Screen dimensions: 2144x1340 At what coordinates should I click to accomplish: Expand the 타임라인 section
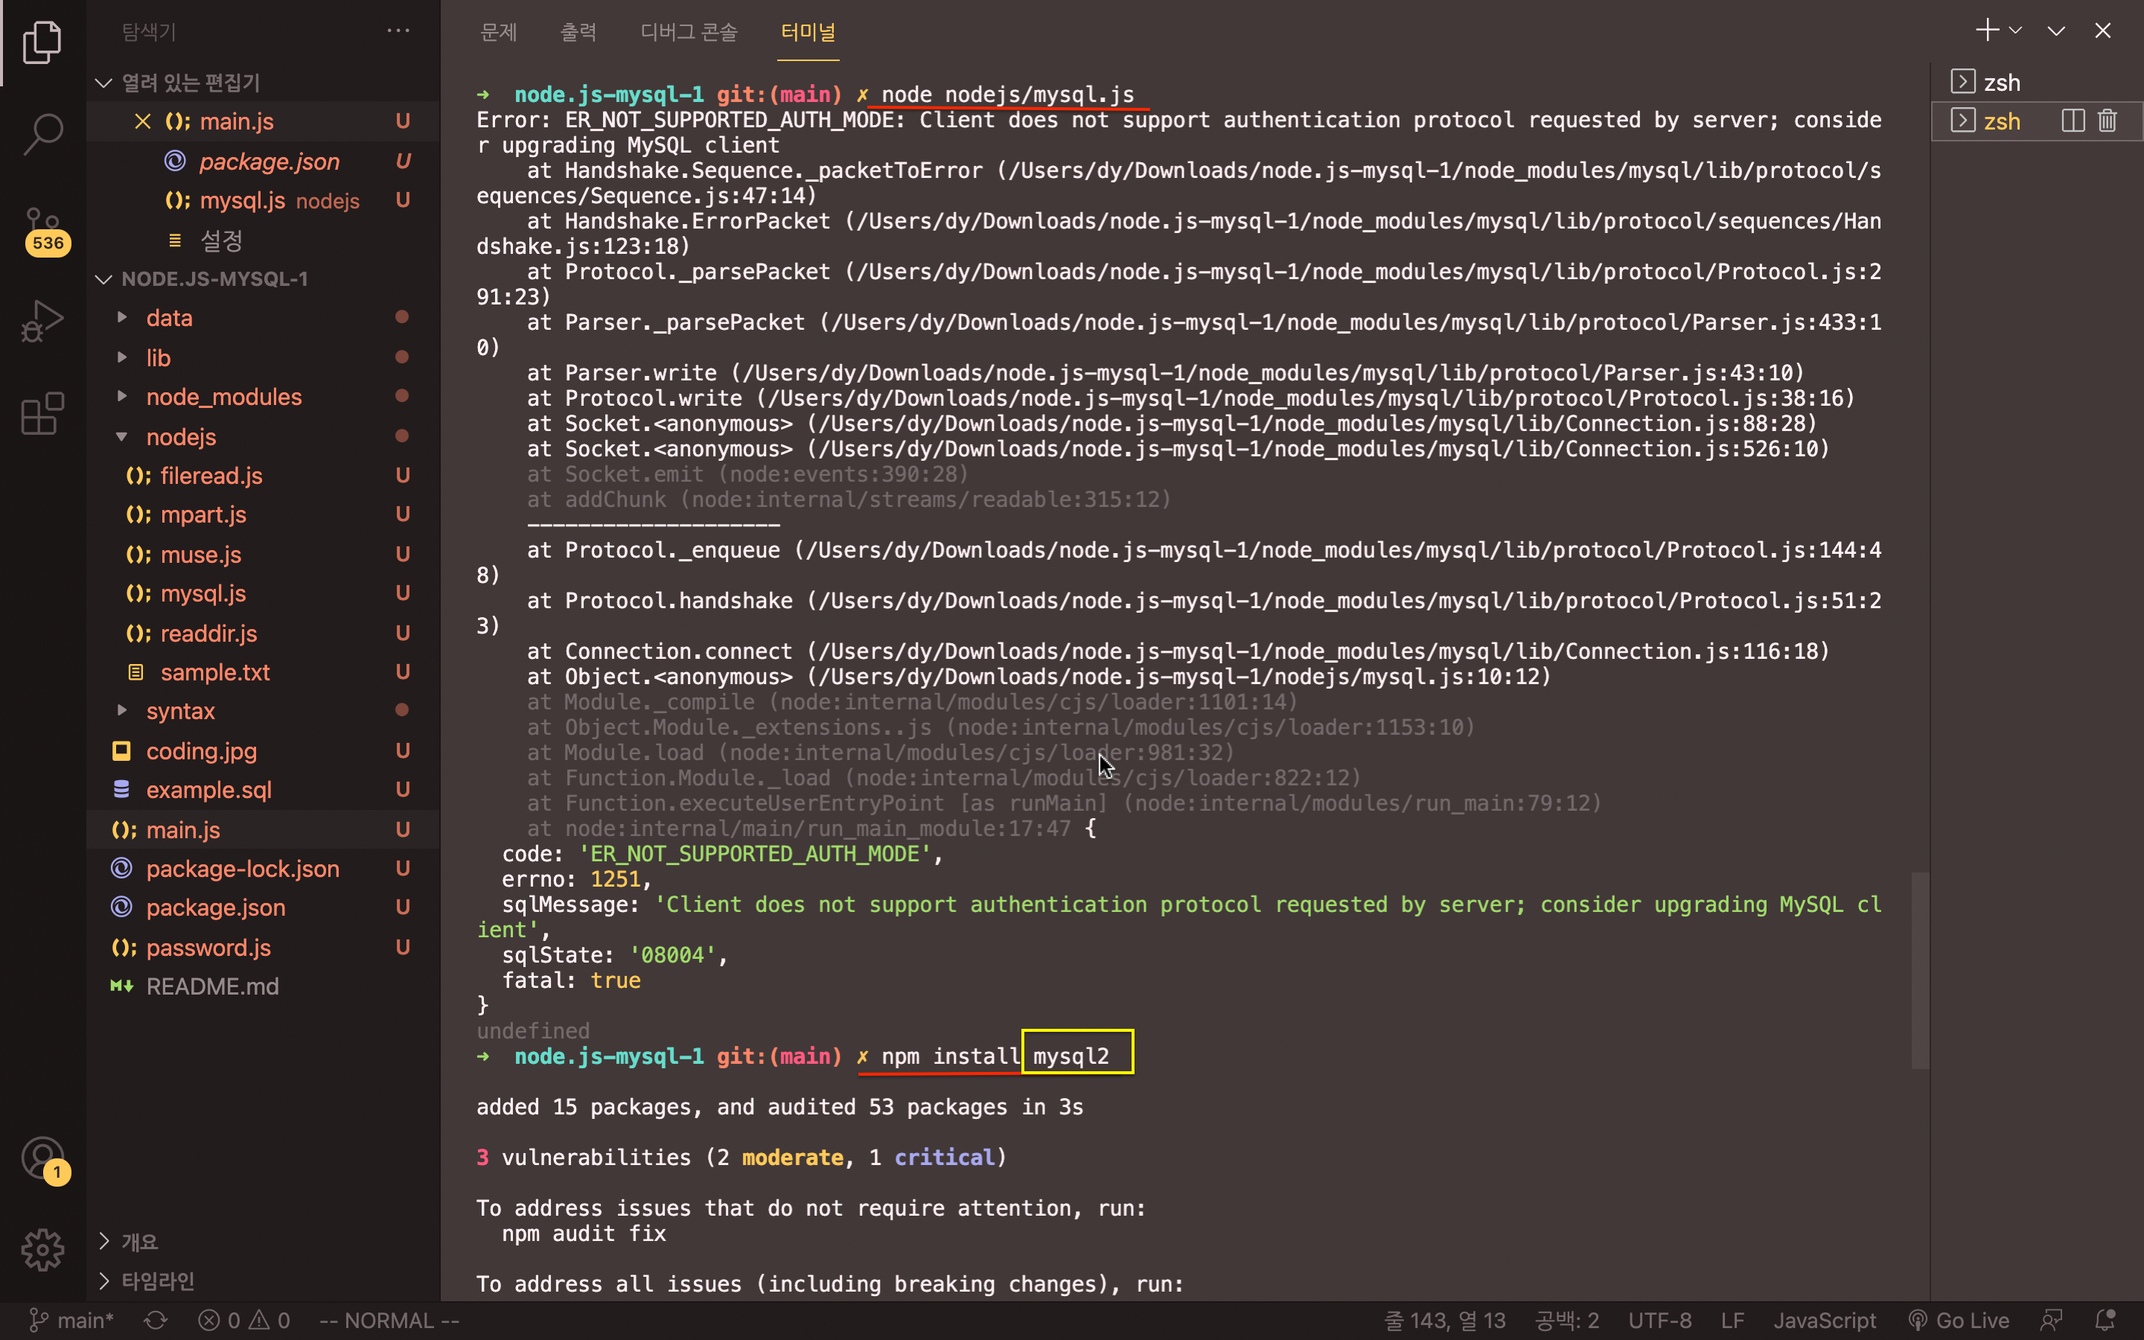click(158, 1280)
